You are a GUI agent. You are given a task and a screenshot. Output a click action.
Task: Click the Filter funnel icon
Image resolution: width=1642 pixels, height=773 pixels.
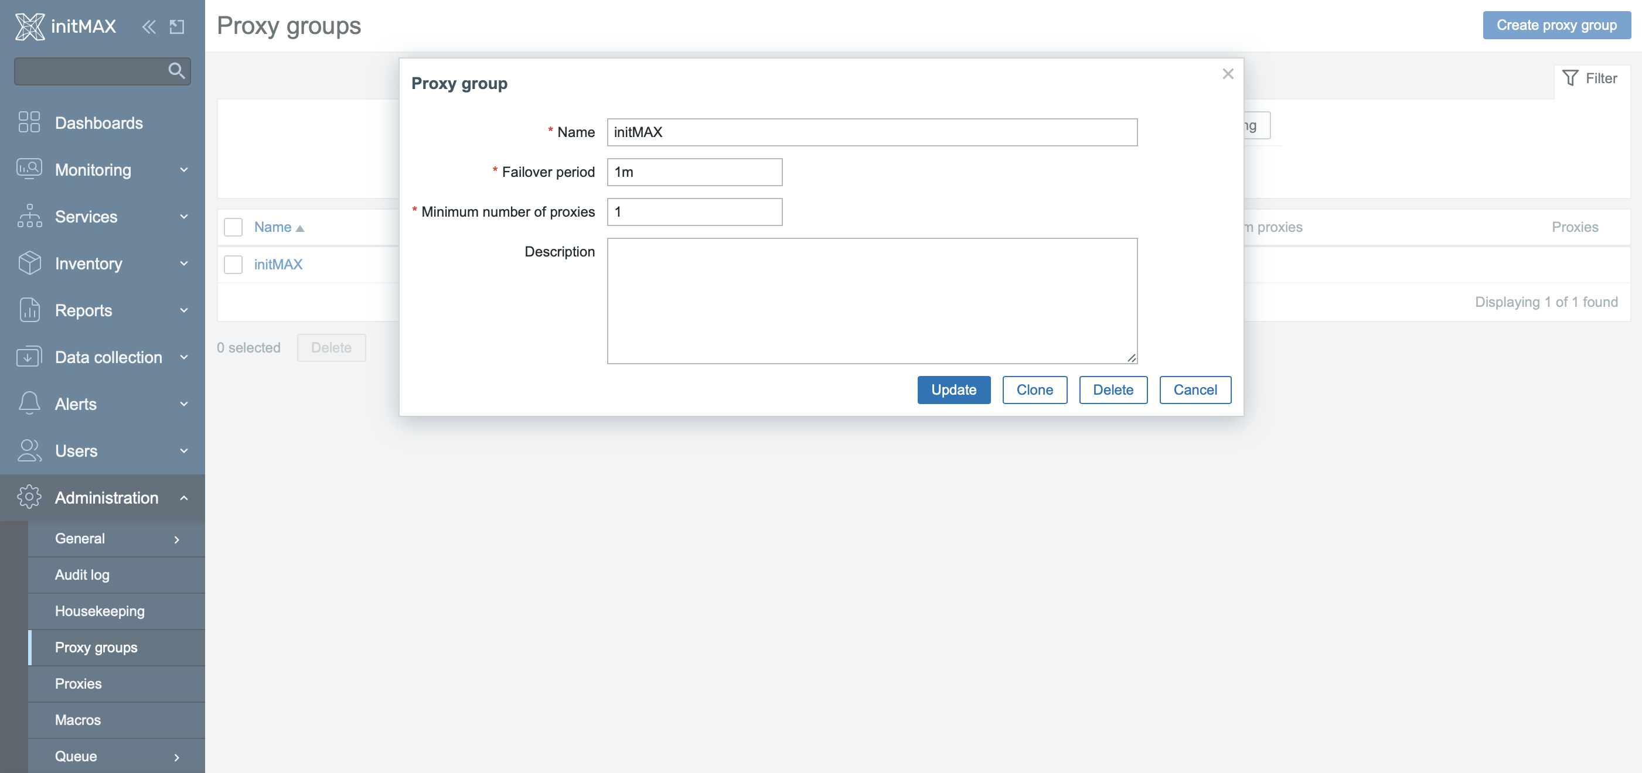click(1570, 78)
